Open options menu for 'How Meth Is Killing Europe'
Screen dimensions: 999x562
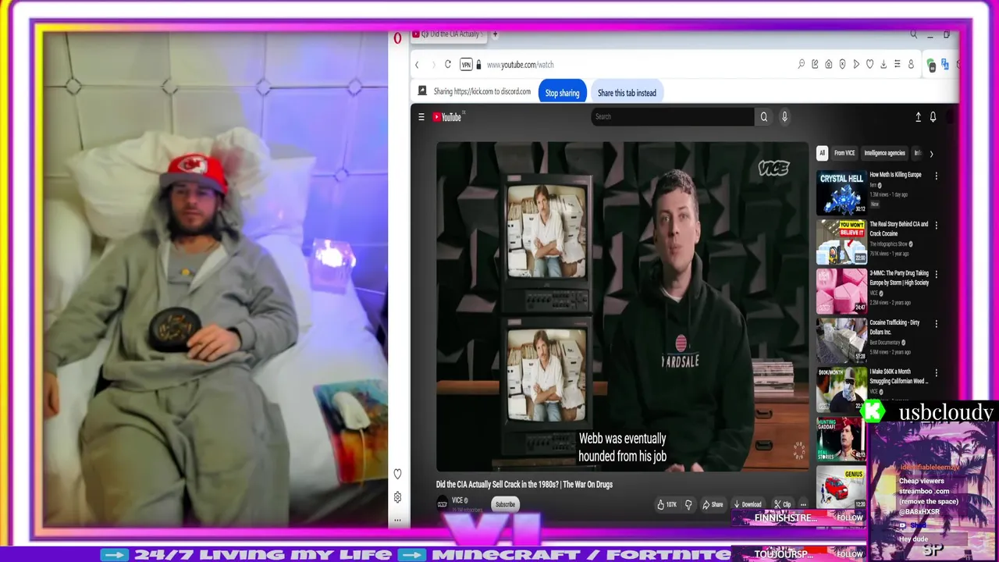936,176
